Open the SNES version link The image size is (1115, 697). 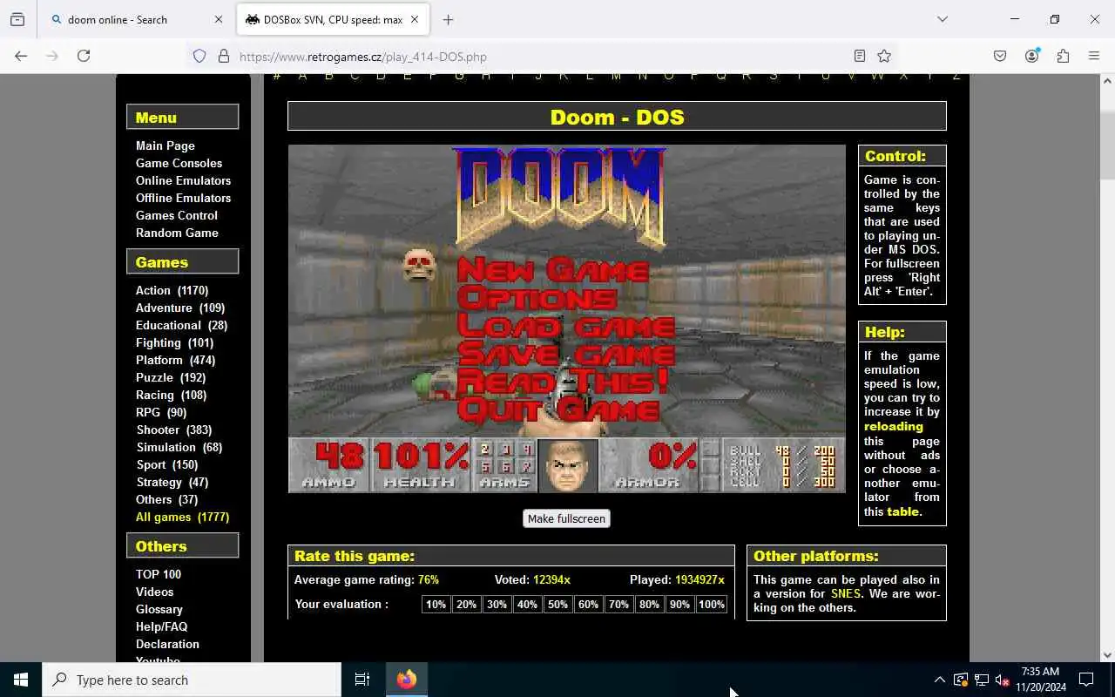click(x=845, y=593)
